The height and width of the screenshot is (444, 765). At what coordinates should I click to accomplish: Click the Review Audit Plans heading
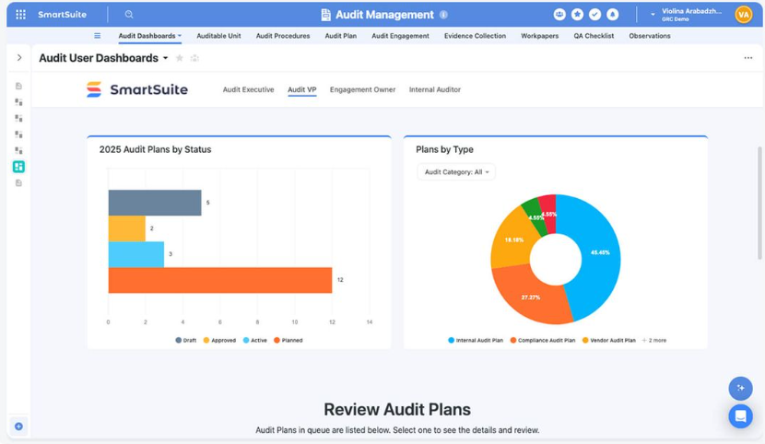pyautogui.click(x=397, y=409)
